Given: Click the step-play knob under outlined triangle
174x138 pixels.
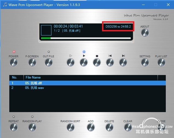Looking at the screenshot, I should (71, 62).
